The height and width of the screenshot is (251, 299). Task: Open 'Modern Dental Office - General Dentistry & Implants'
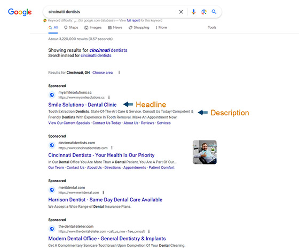tap(107, 239)
